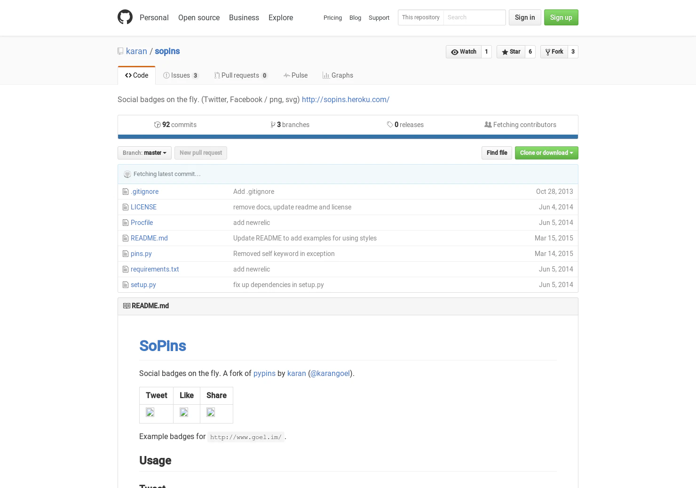Click the file icon next to requirements.txt
Screen dimensions: 696x488
click(x=126, y=269)
